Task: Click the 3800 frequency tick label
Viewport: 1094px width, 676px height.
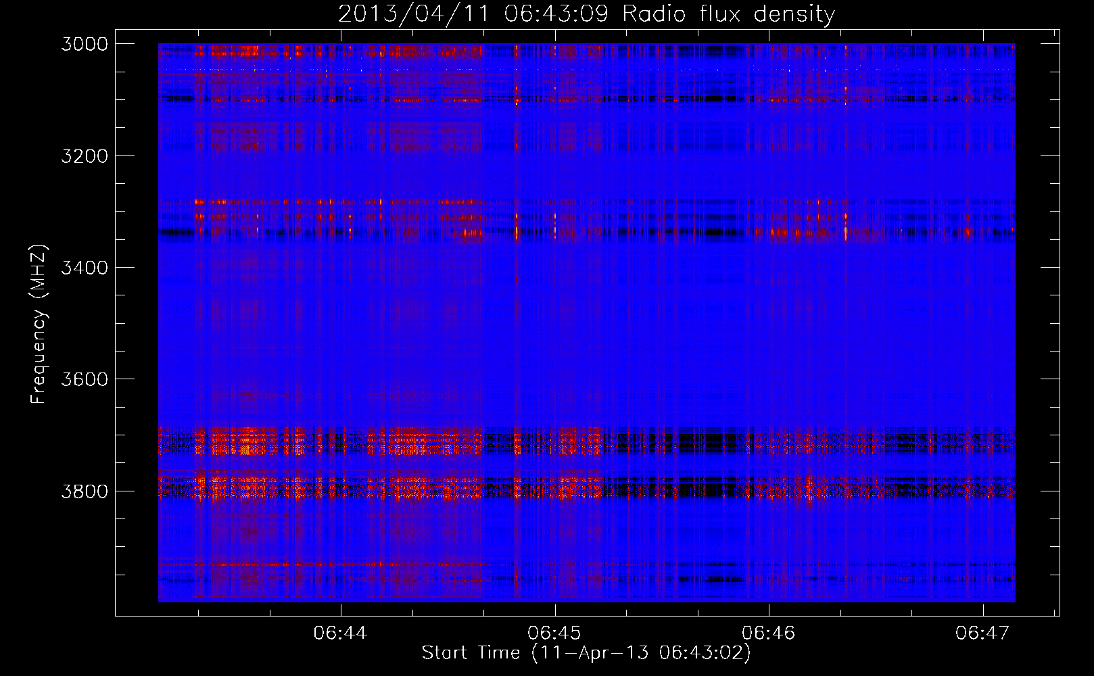Action: click(85, 491)
